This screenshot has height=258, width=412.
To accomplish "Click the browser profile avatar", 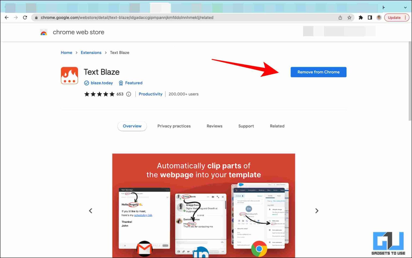I will [379, 17].
